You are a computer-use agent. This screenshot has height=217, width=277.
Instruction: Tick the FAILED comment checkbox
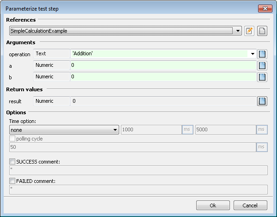click(x=12, y=181)
